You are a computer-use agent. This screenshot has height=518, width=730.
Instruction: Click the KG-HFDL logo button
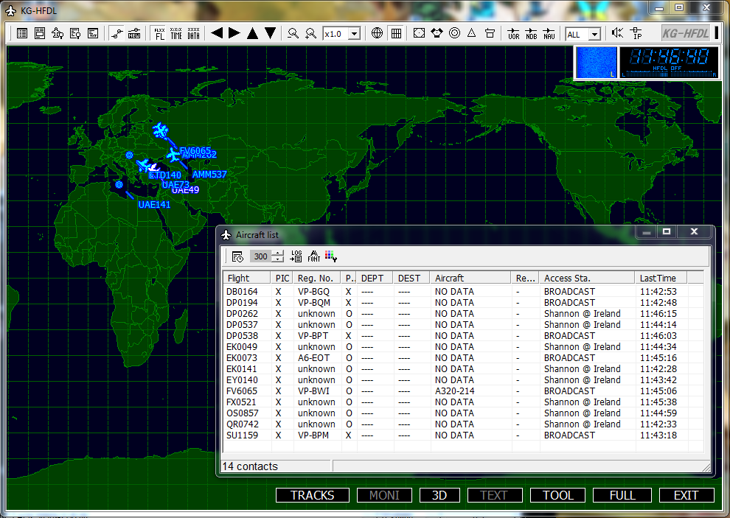click(x=686, y=33)
